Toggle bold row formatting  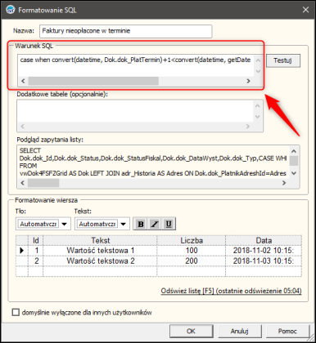click(x=141, y=224)
